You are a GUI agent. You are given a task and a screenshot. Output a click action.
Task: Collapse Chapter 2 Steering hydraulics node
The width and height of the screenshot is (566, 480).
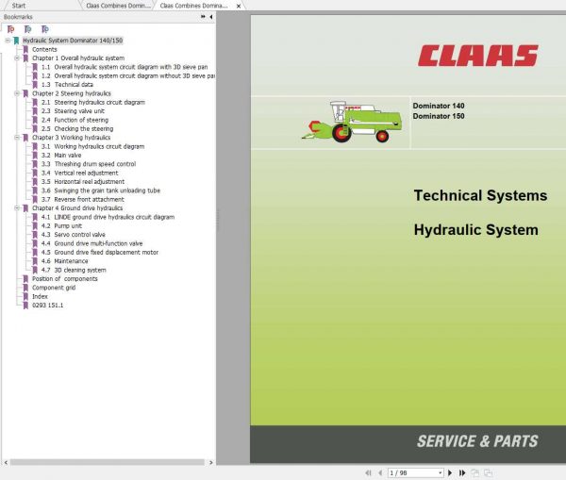(x=17, y=93)
